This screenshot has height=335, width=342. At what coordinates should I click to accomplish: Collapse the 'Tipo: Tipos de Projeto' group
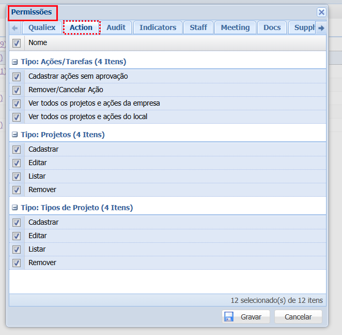coord(15,208)
